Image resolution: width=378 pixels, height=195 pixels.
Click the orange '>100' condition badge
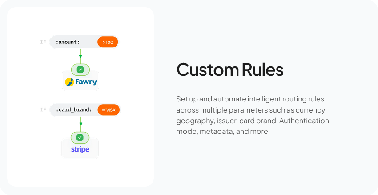(108, 42)
